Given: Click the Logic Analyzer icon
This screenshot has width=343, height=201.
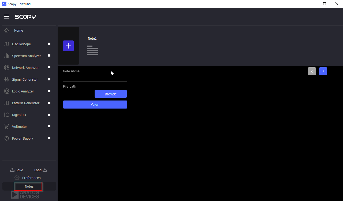Looking at the screenshot, I should tap(7, 91).
